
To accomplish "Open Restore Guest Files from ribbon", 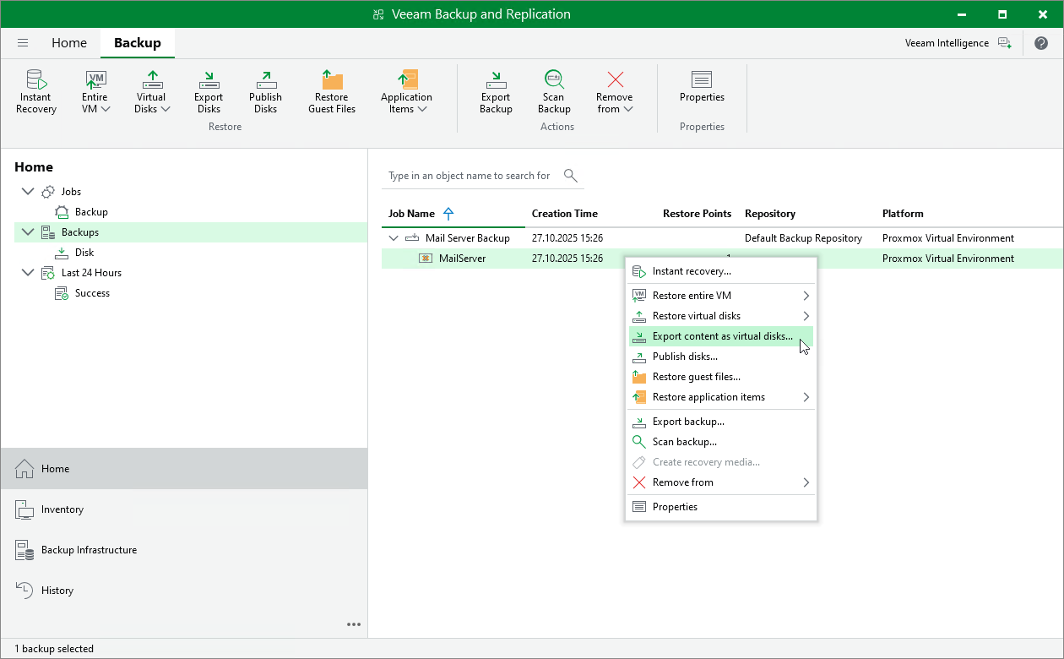I will click(332, 91).
